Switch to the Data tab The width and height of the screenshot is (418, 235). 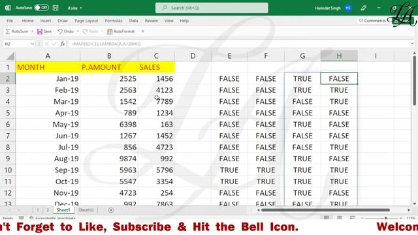click(133, 20)
